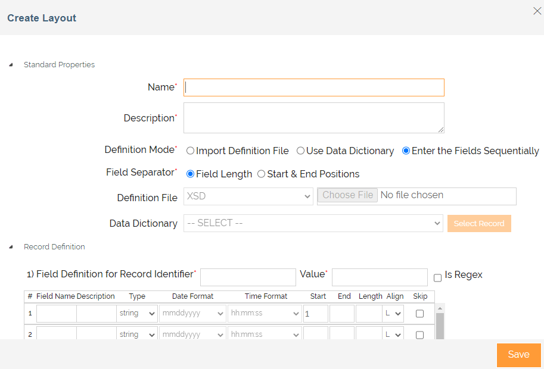Open the Type dropdown in row 1
The width and height of the screenshot is (544, 369).
pos(137,313)
